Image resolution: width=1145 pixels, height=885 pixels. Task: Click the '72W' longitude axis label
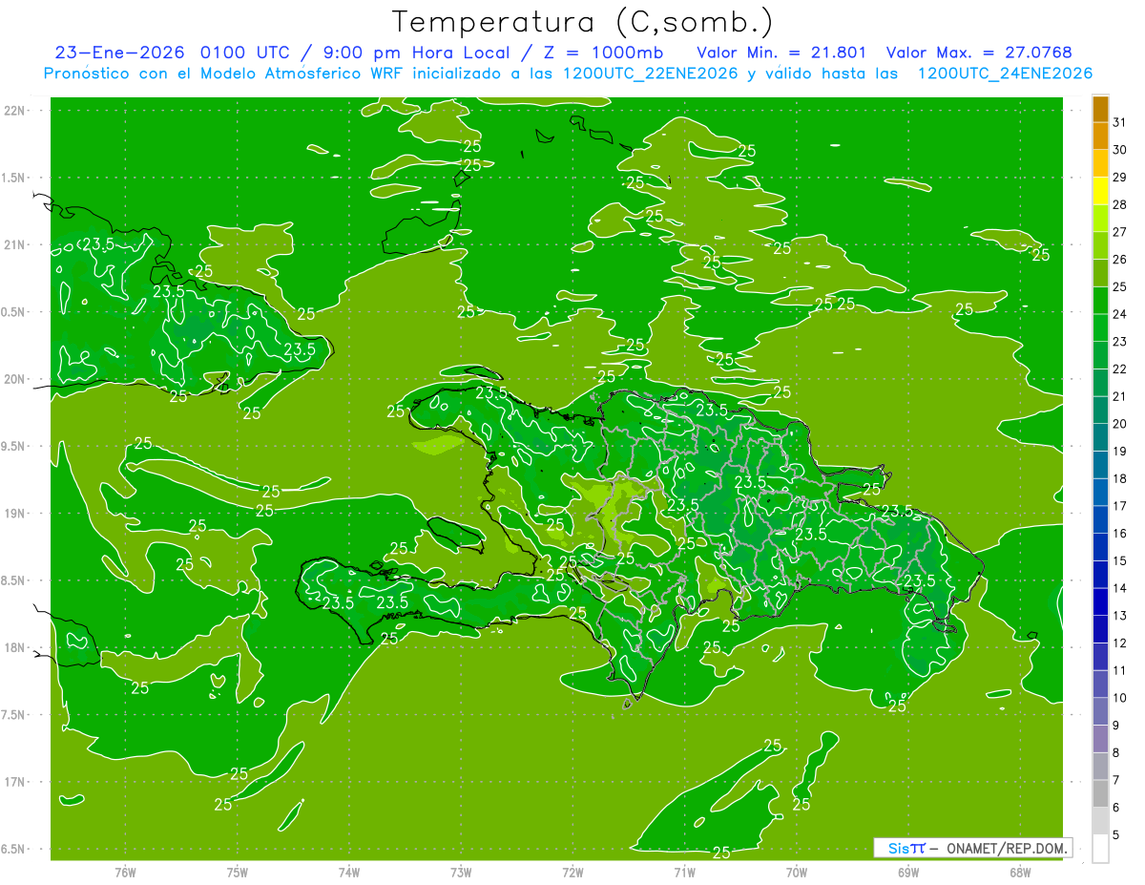[572, 873]
